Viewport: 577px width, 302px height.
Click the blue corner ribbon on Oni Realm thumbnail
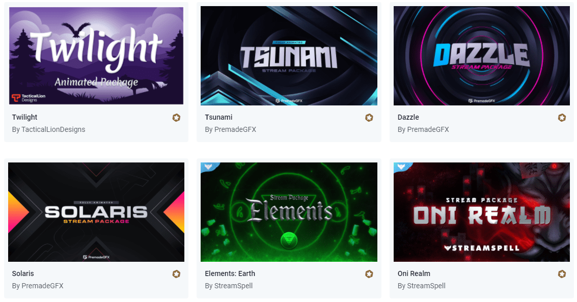pyautogui.click(x=401, y=167)
